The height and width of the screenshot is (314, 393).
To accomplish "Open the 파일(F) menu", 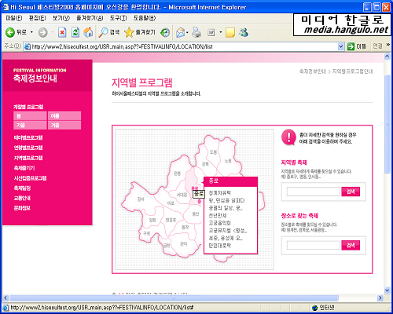I will [14, 18].
